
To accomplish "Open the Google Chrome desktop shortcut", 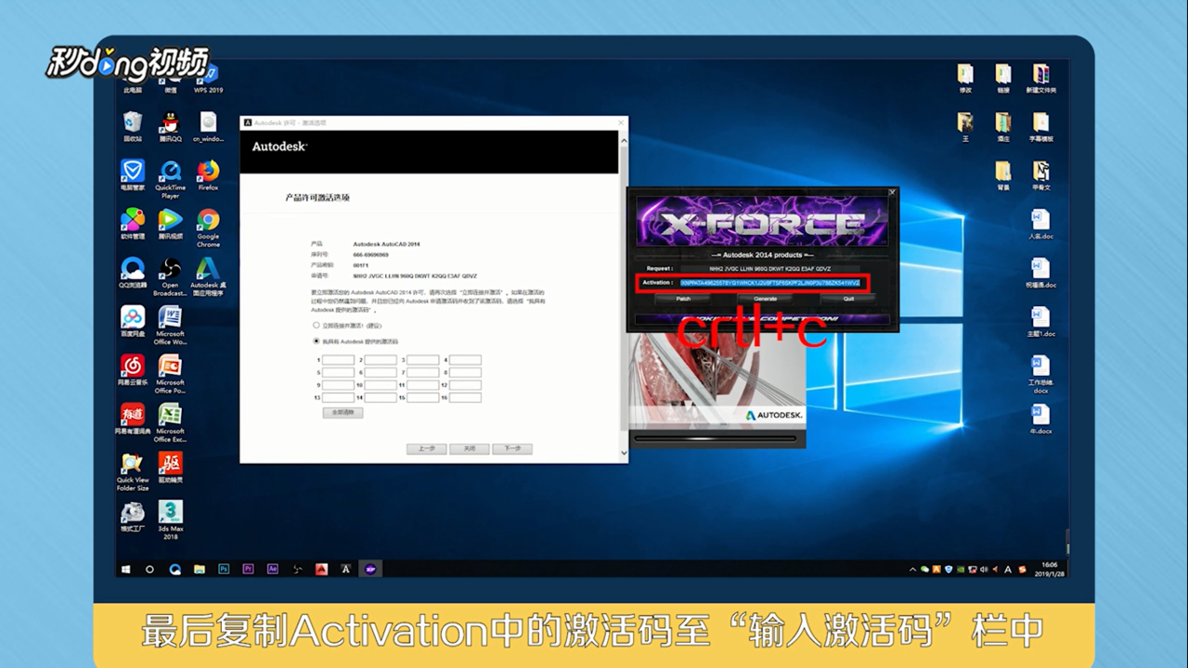I will pos(208,225).
